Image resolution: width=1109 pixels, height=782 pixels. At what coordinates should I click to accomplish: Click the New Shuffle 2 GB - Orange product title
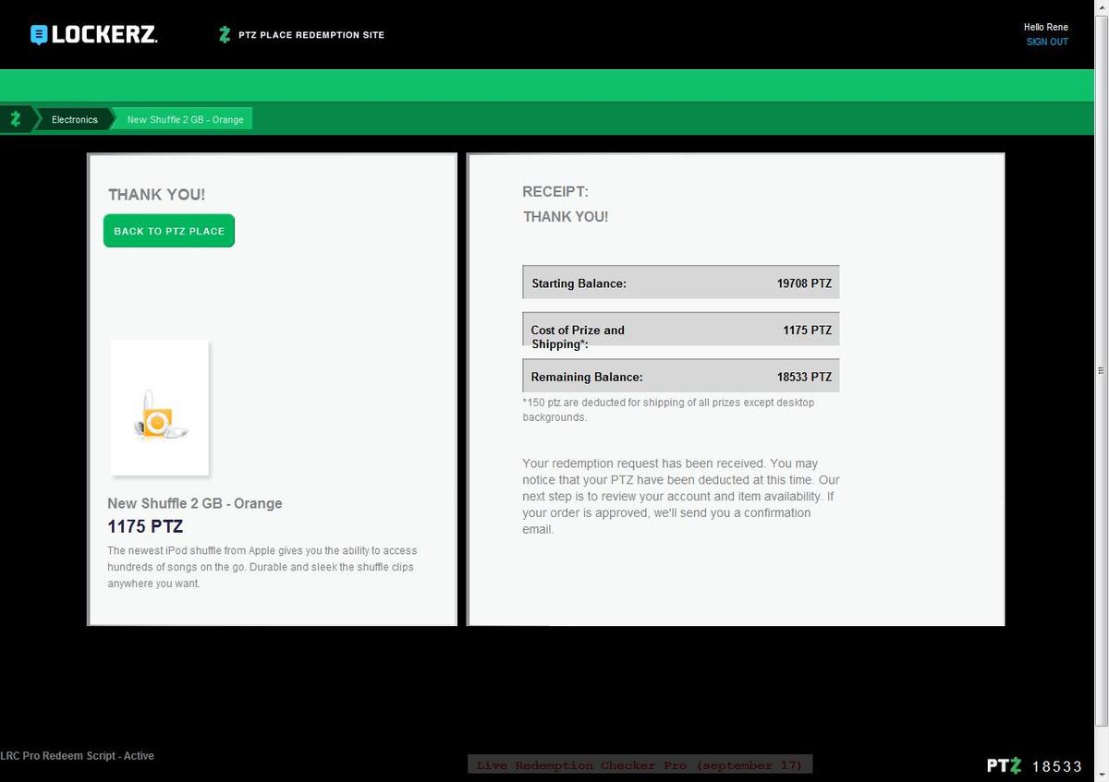[194, 503]
